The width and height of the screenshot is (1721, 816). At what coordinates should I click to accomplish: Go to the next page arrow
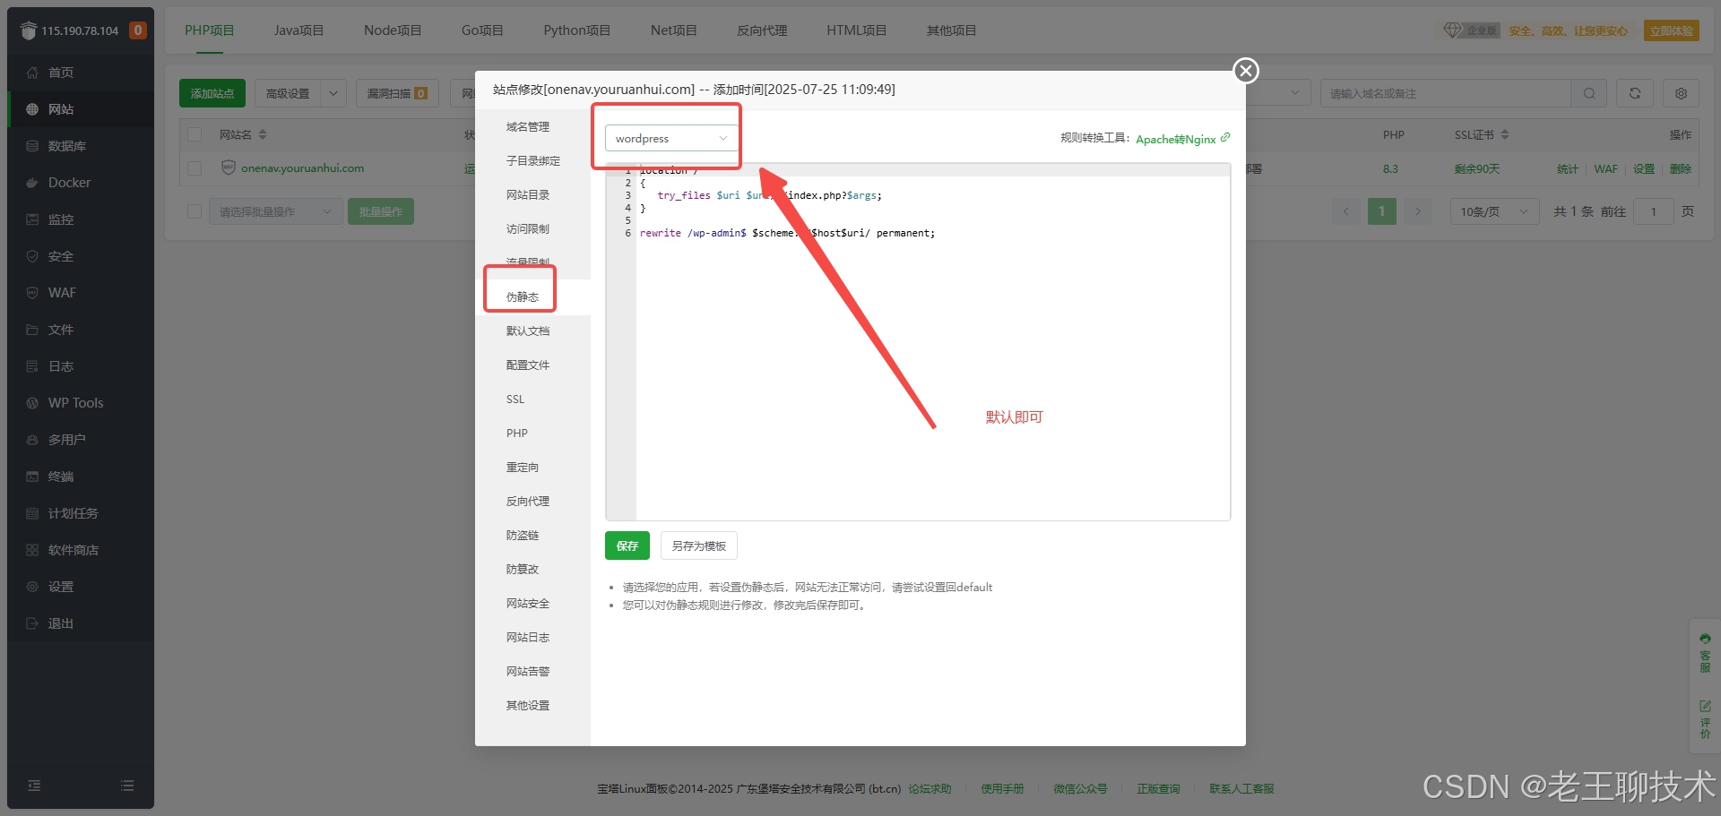[x=1418, y=211]
